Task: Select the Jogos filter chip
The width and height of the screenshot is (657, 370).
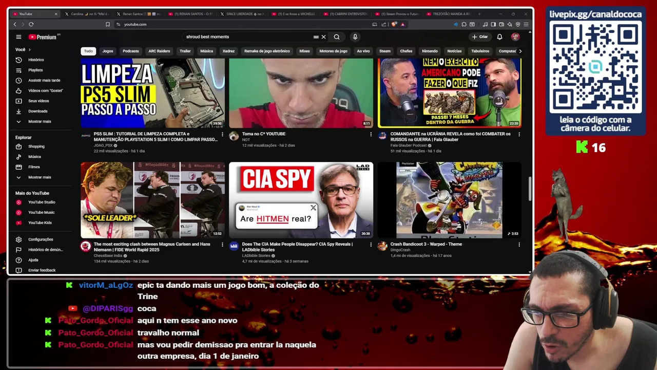Action: tap(108, 51)
